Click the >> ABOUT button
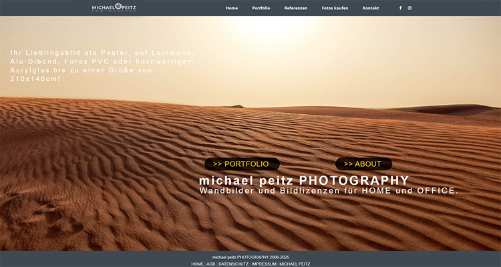 [363, 164]
